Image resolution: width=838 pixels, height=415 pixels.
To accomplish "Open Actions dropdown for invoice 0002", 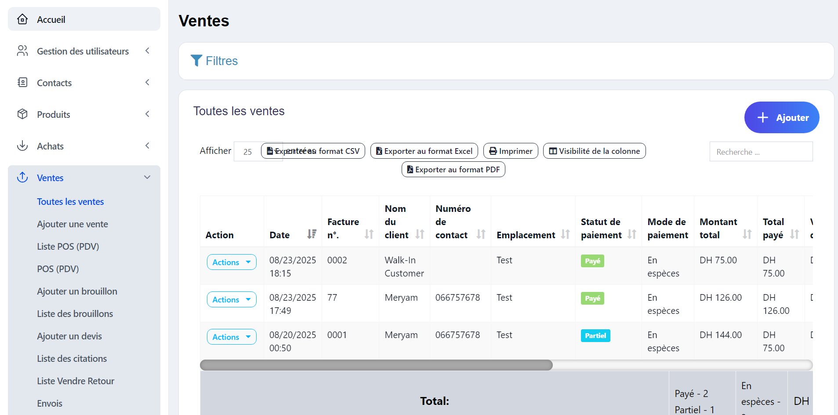I will tap(232, 262).
